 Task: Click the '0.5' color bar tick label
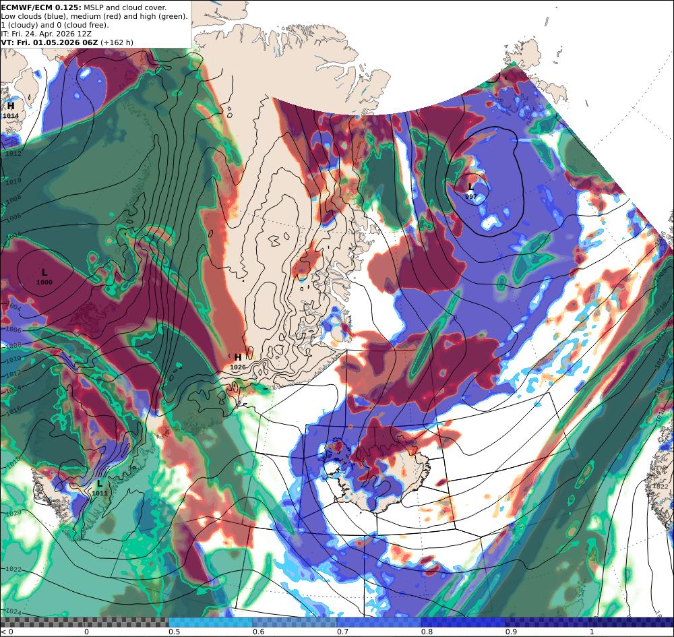tap(174, 632)
